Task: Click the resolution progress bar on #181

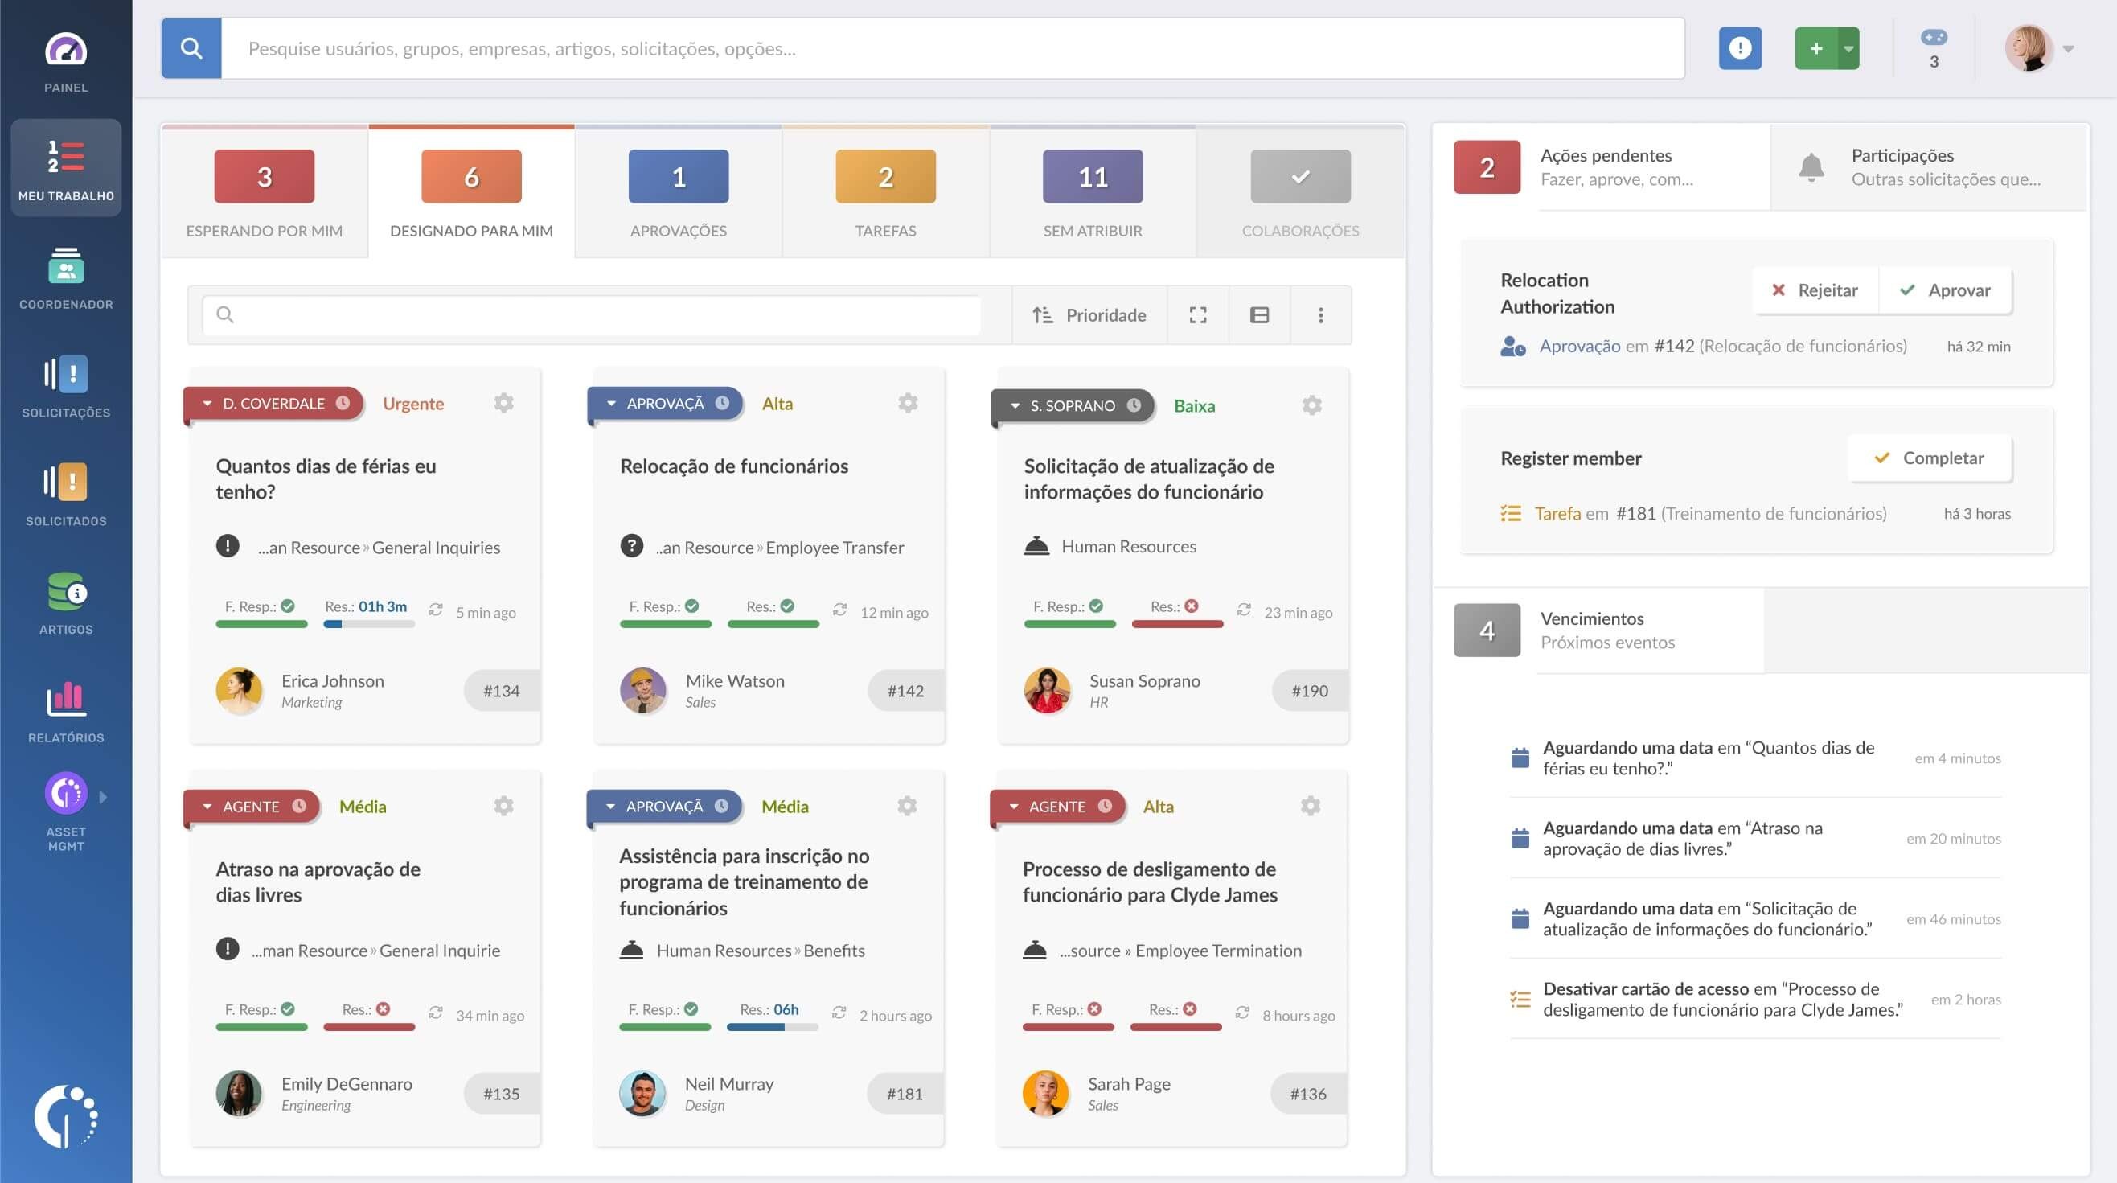Action: pyautogui.click(x=772, y=1027)
